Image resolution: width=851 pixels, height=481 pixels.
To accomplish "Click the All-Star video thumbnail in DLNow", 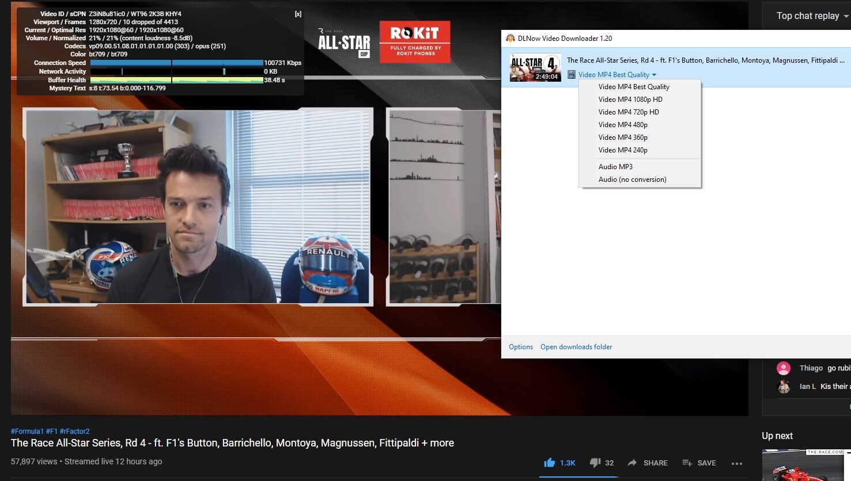I will point(535,67).
